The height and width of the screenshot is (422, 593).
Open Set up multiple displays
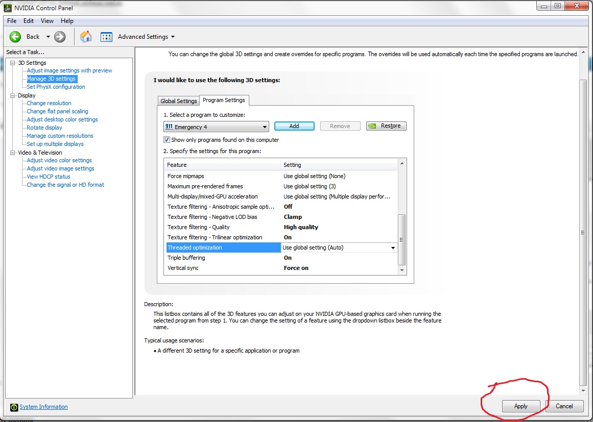tap(55, 144)
